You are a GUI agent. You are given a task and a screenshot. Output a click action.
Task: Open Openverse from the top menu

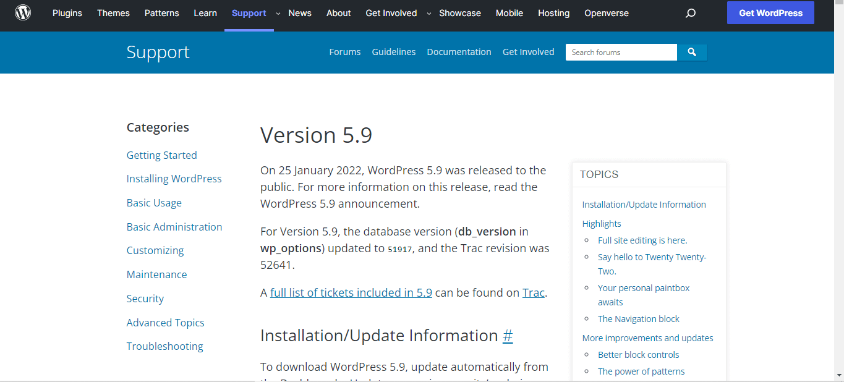coord(607,13)
